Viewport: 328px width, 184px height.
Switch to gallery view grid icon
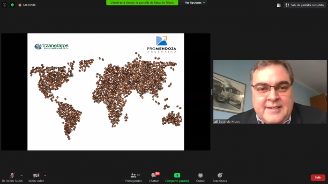(x=279, y=5)
